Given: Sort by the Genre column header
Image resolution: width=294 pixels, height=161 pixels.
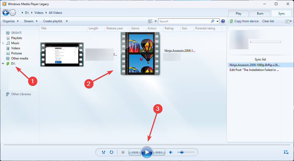Looking at the screenshot, I should point(138,28).
